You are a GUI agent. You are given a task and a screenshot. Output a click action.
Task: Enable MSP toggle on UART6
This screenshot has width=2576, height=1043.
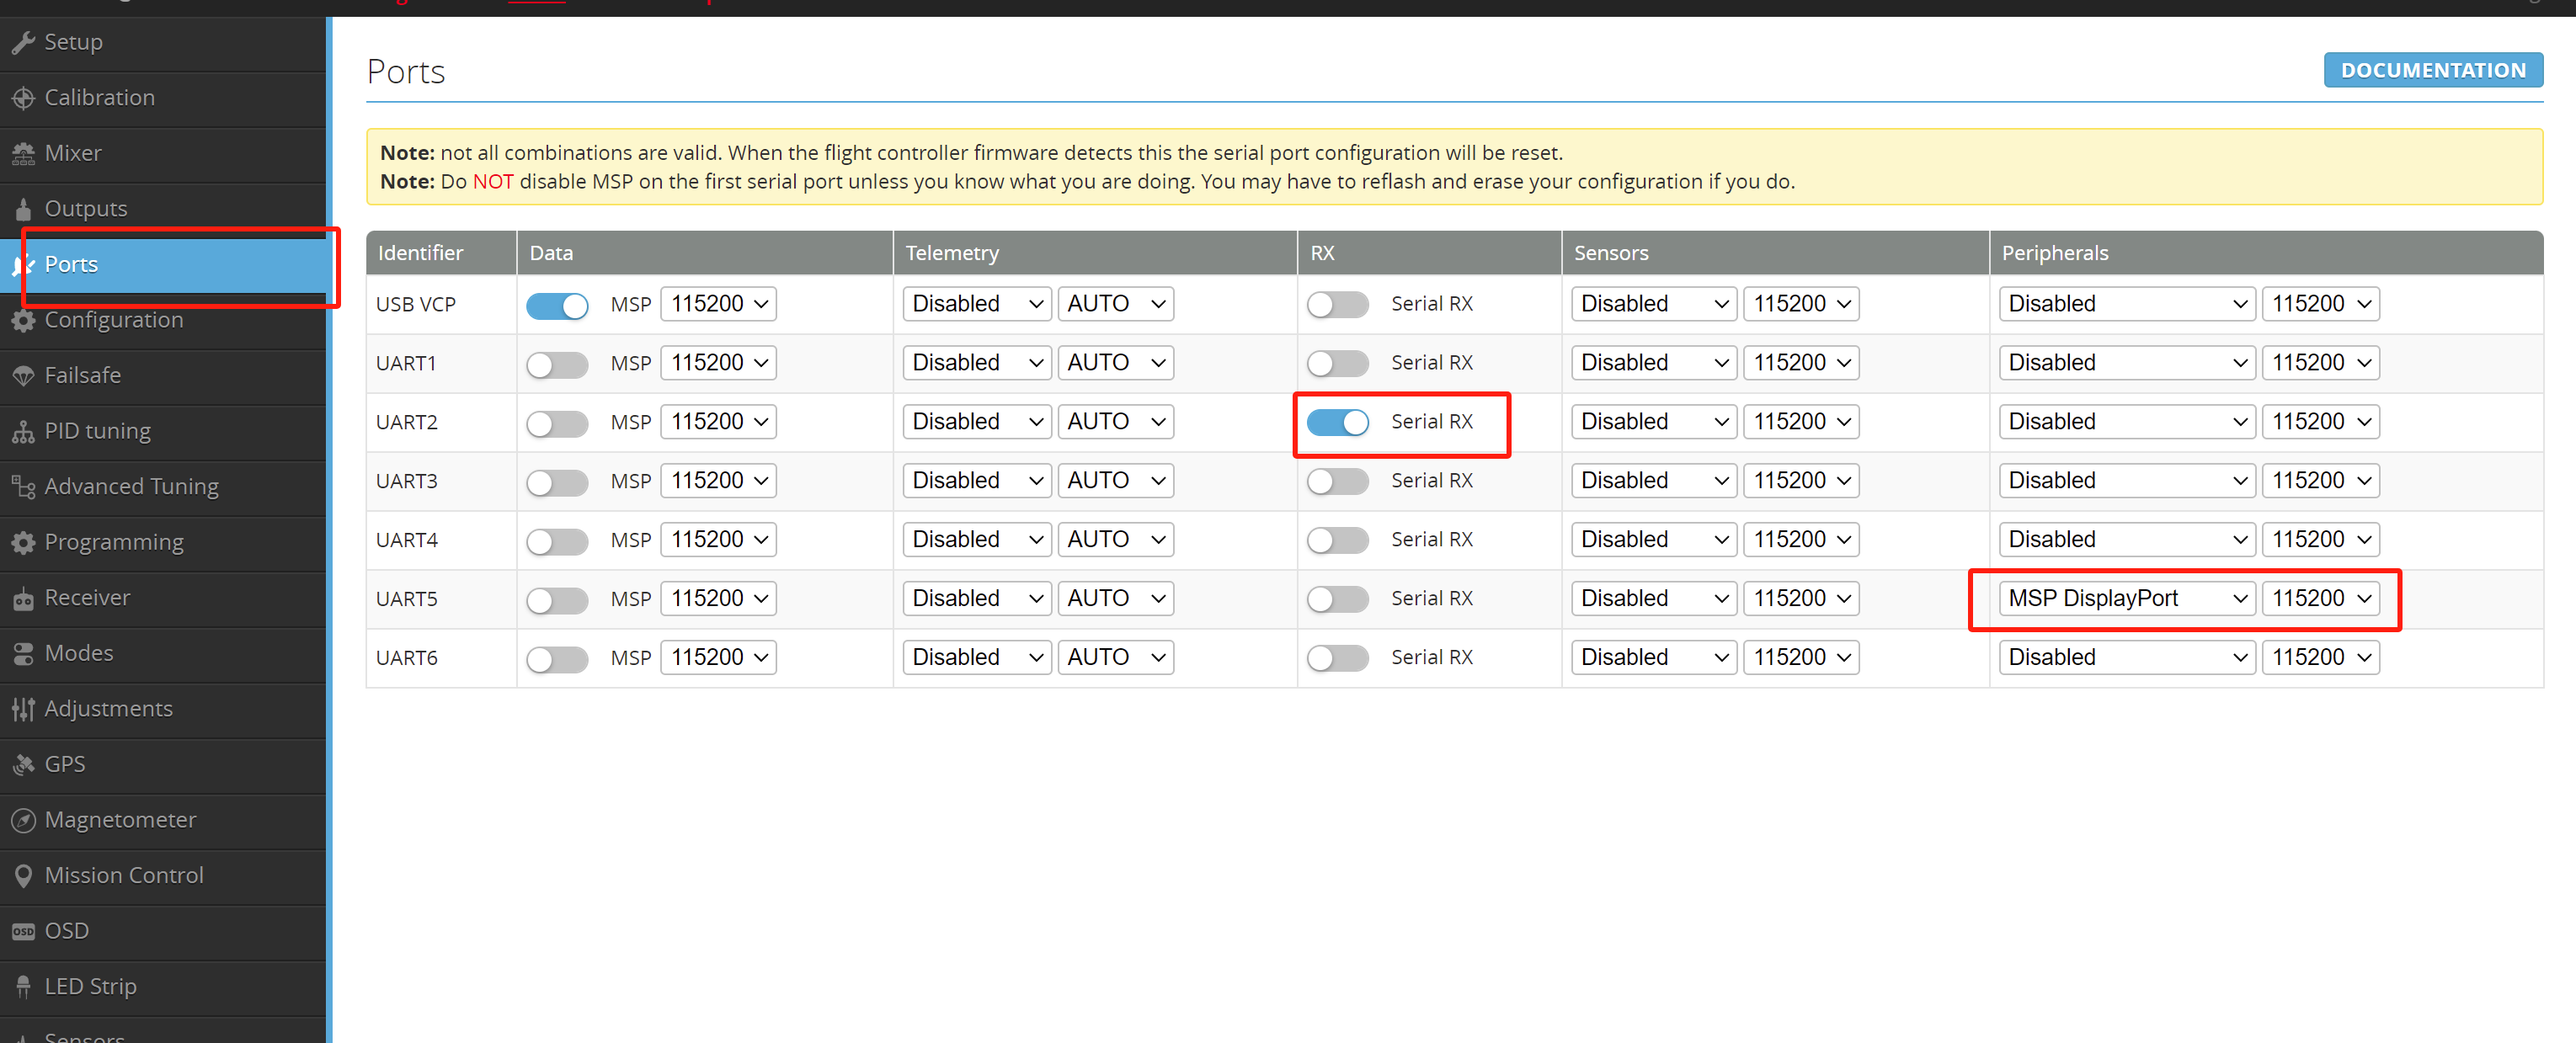pyautogui.click(x=557, y=659)
